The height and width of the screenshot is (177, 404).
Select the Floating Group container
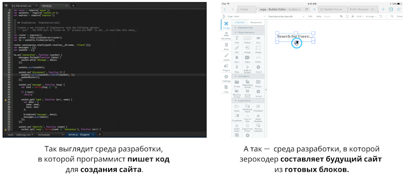click(237, 93)
